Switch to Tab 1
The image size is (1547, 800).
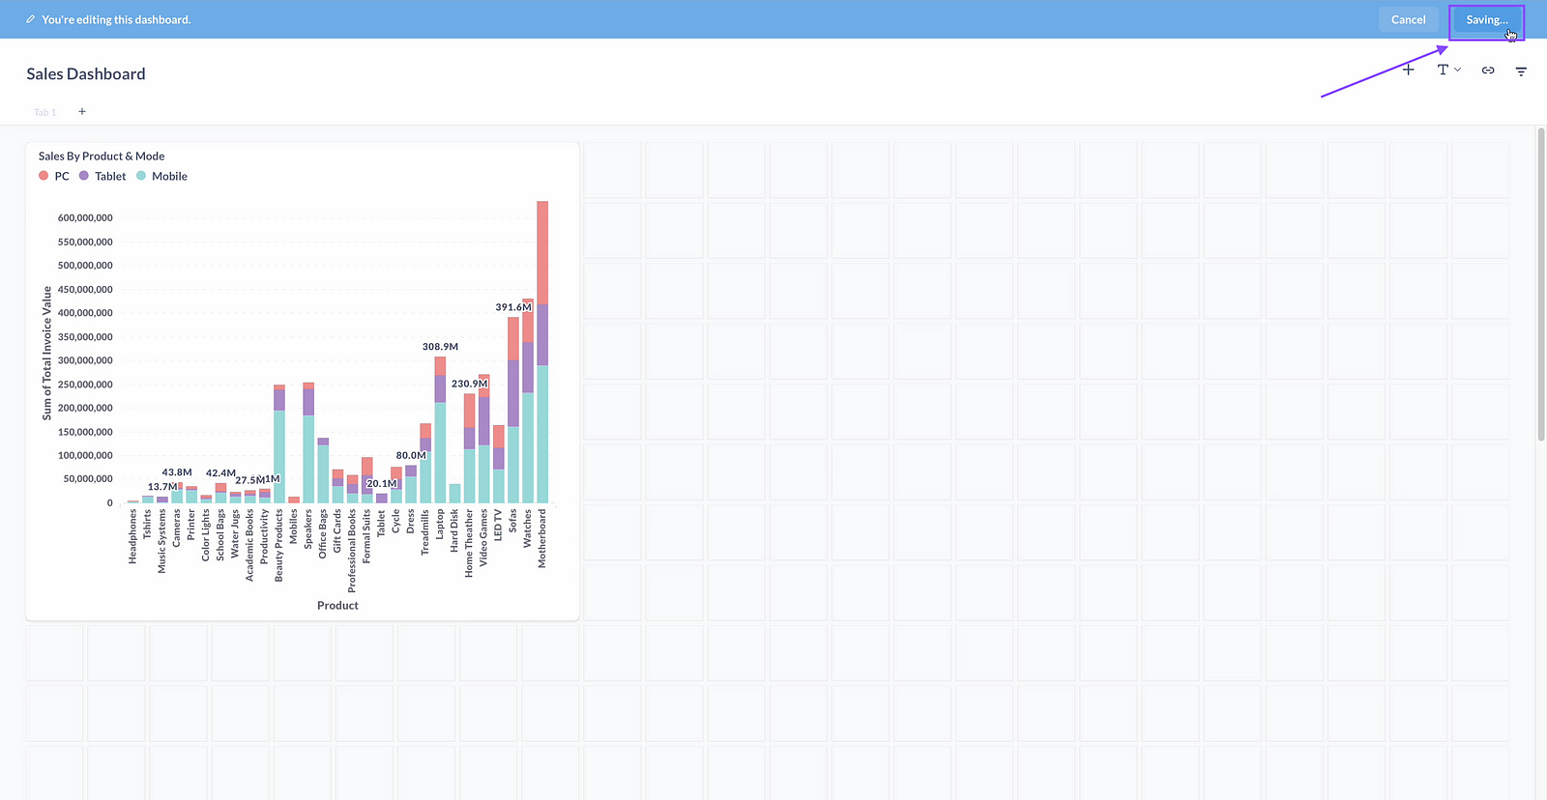pos(44,112)
